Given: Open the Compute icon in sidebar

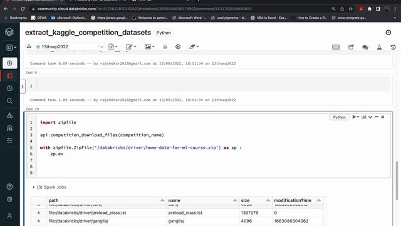Looking at the screenshot, I should tap(10, 128).
